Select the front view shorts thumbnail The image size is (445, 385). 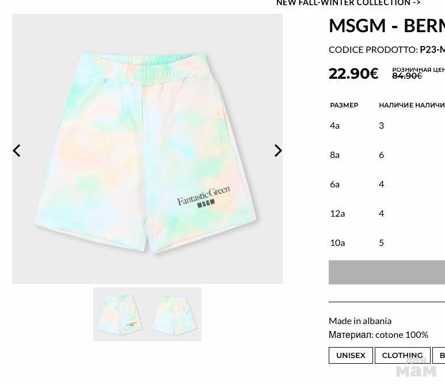(x=120, y=314)
